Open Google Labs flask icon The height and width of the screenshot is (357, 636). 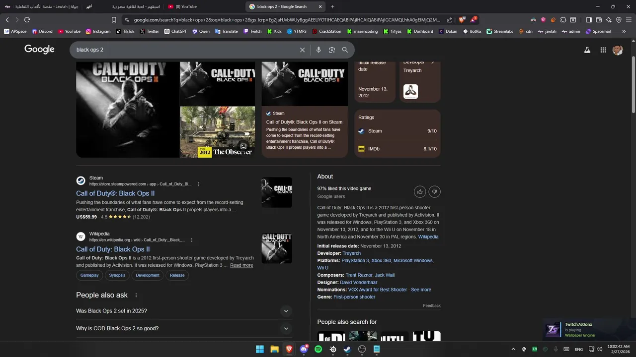coord(587,50)
